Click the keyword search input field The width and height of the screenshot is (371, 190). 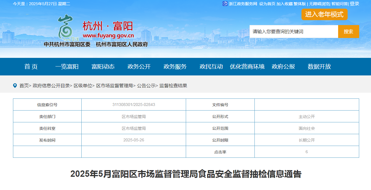click(293, 32)
